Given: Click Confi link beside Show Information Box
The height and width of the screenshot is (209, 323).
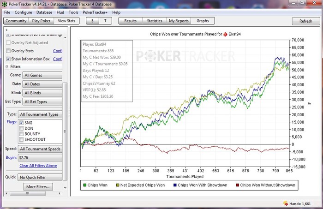Looking at the screenshot, I should click(58, 59).
